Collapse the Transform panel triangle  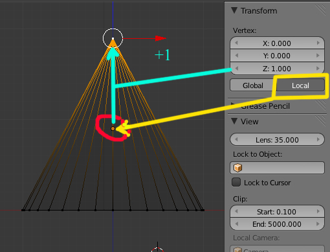[x=234, y=10]
